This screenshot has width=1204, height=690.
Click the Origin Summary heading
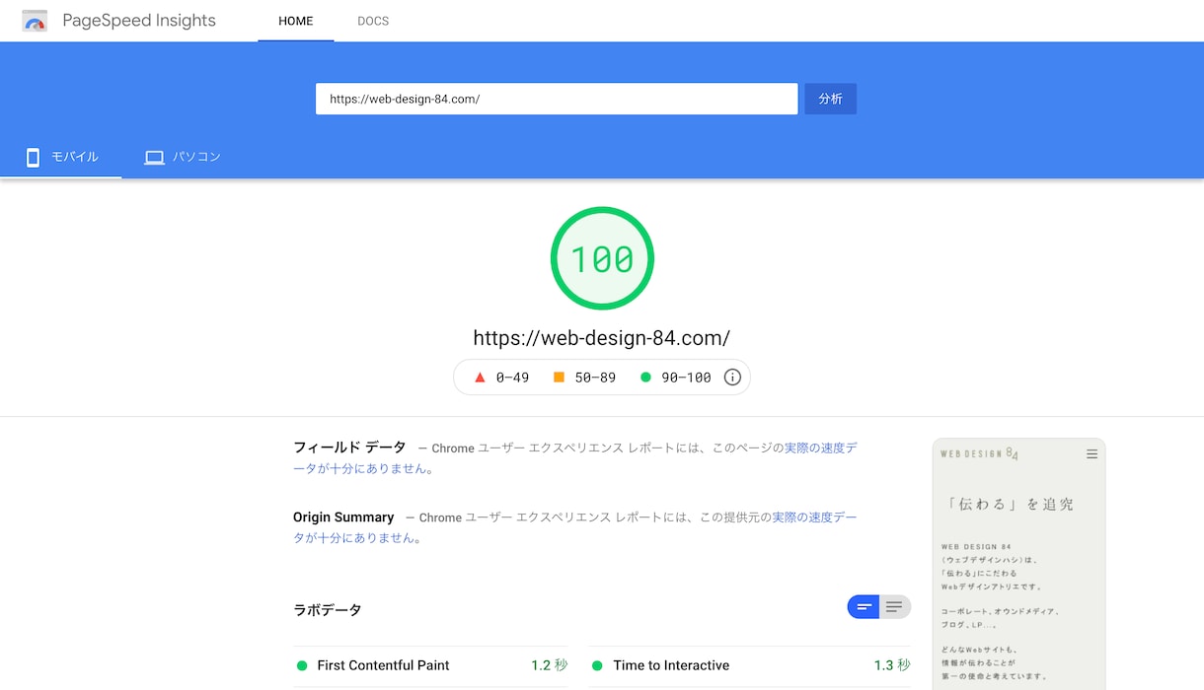343,517
